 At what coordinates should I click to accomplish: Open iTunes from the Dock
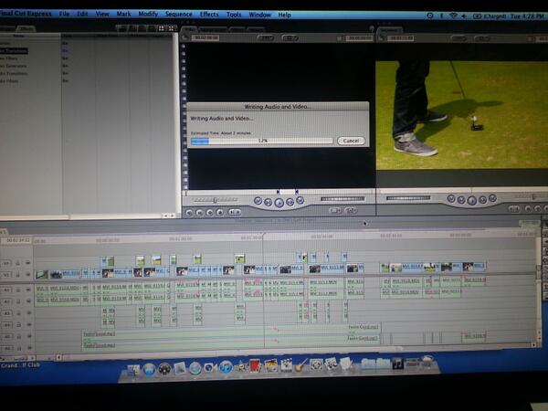coord(226,367)
